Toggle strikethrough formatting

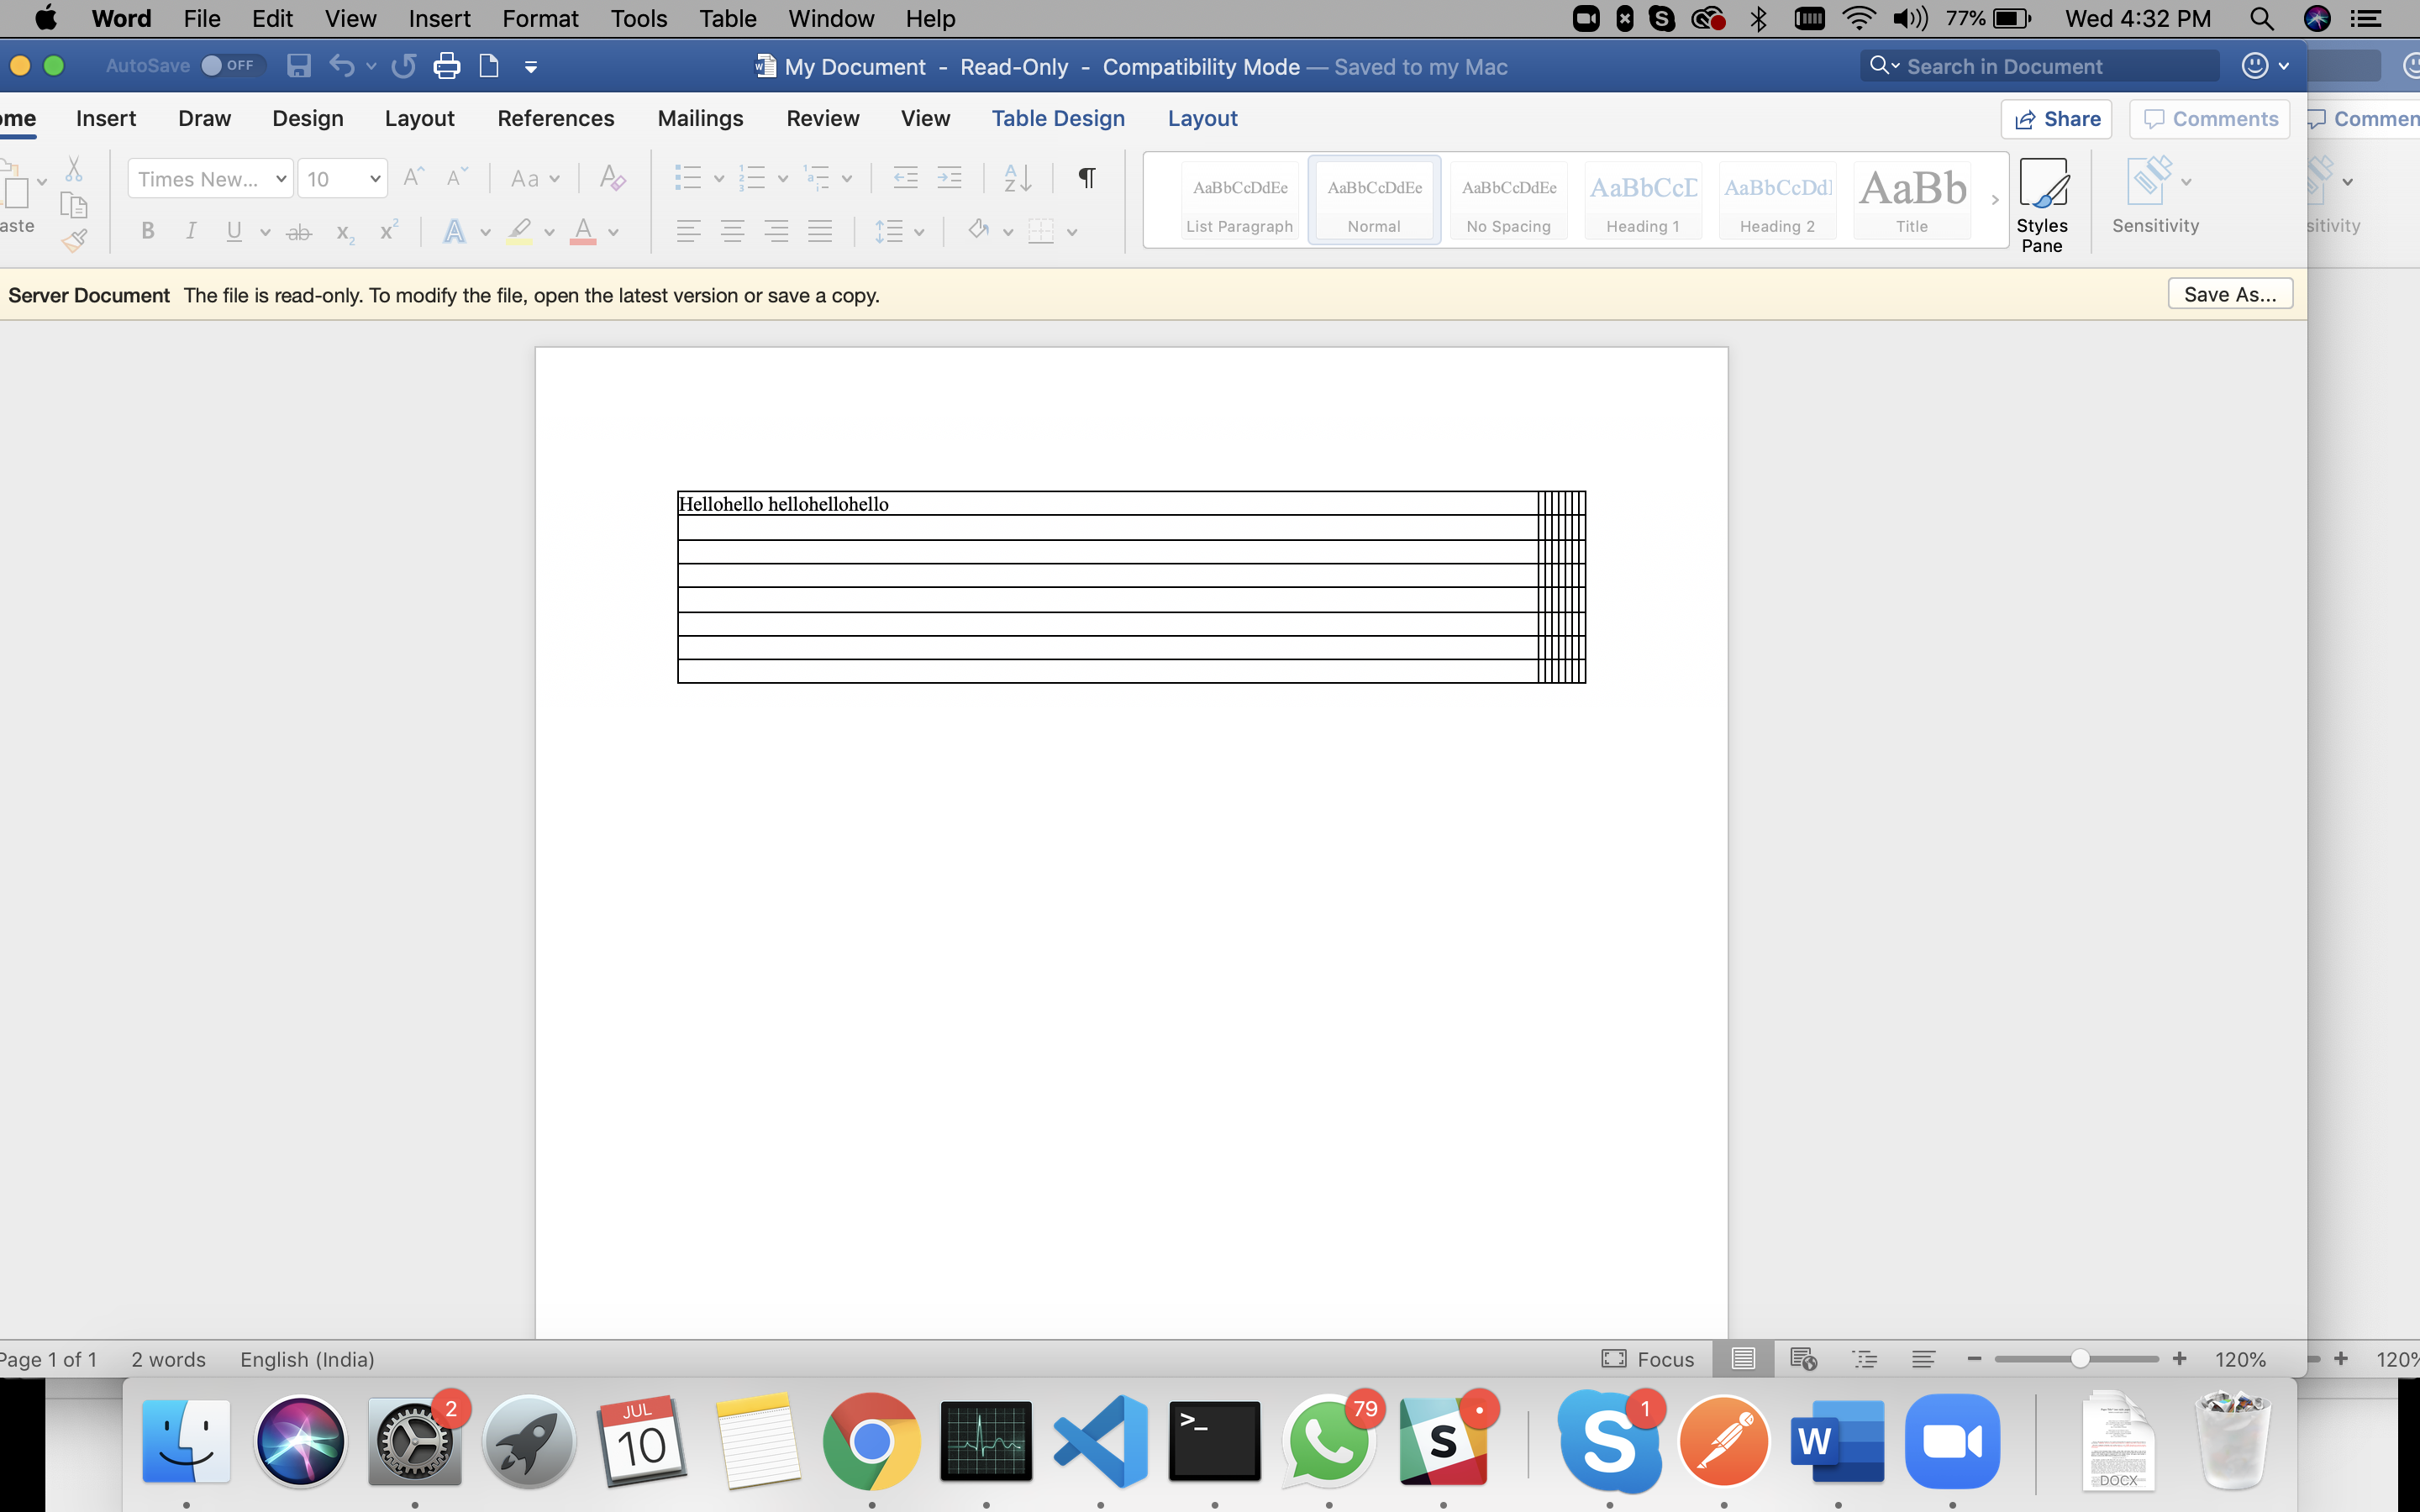tap(299, 233)
